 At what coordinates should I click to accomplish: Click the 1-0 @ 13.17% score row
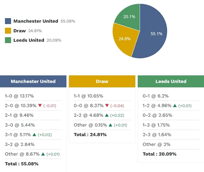[x=20, y=96]
